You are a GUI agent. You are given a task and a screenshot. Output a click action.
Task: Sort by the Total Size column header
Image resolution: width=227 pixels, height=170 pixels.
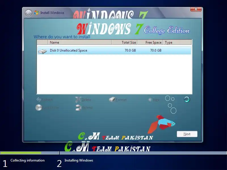coord(125,42)
